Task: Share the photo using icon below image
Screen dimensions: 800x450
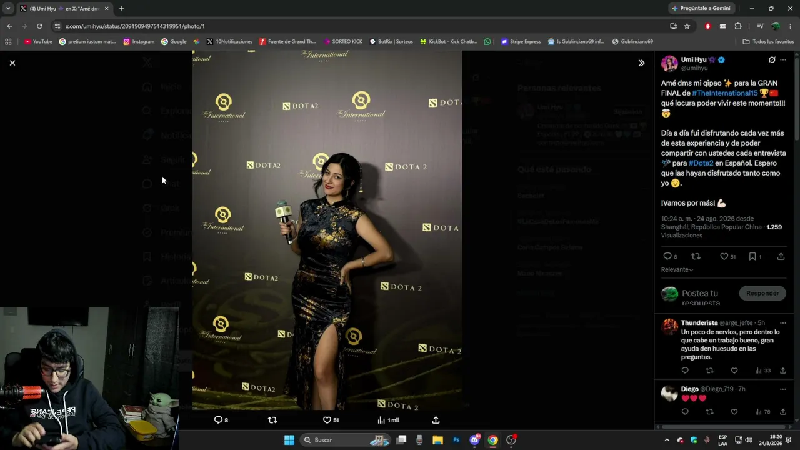Action: pos(436,420)
